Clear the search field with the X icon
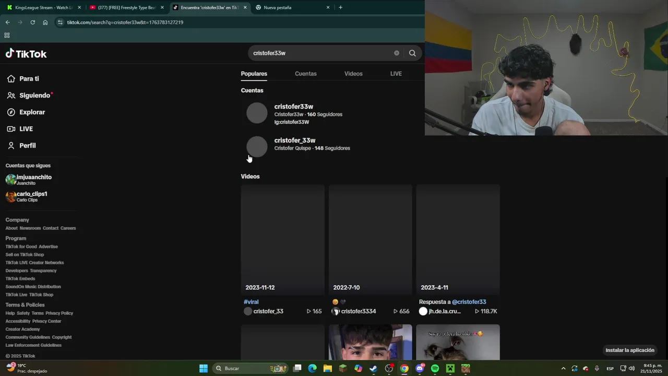 397,53
